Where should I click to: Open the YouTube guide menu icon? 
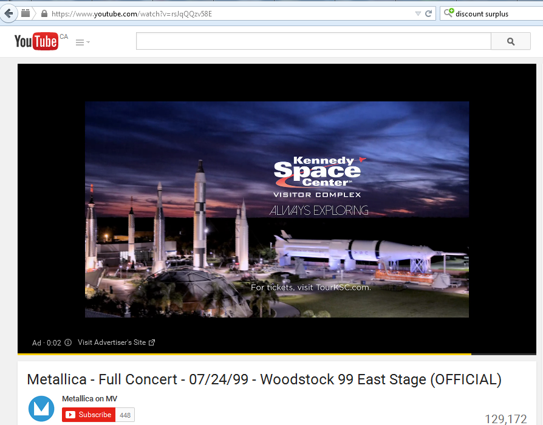click(x=83, y=42)
